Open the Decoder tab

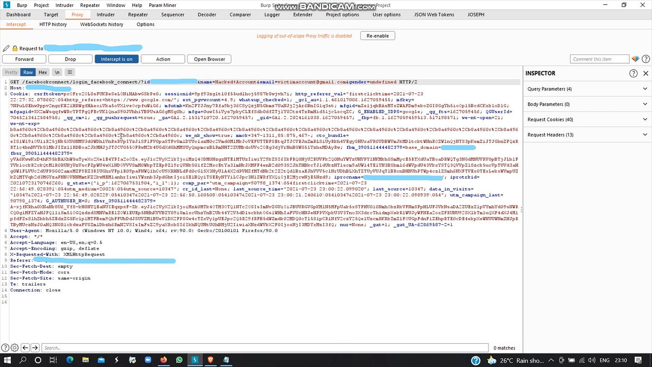(207, 14)
